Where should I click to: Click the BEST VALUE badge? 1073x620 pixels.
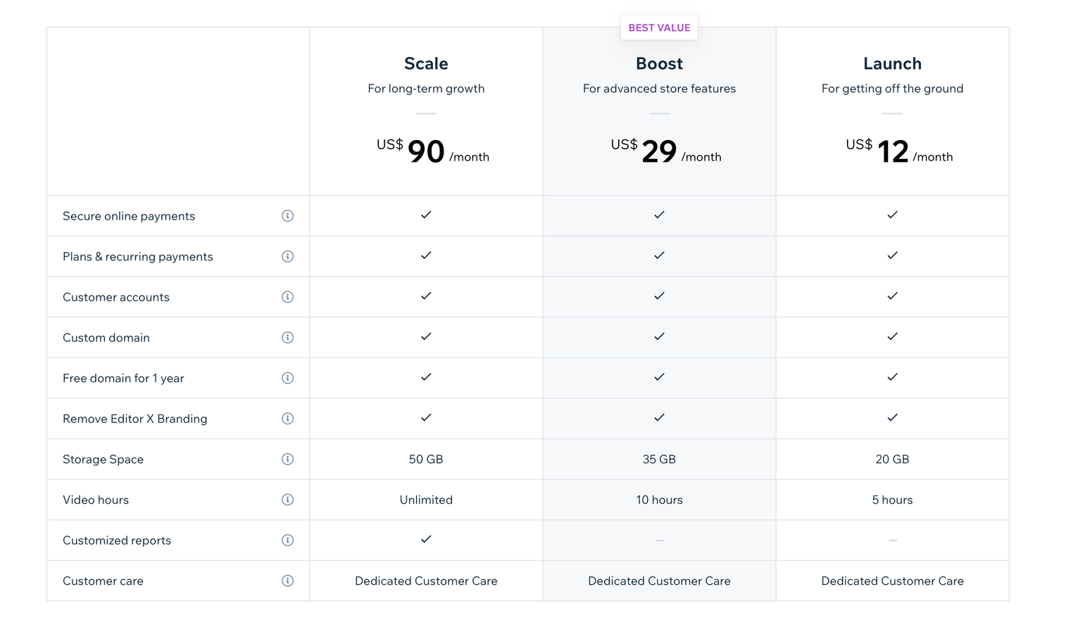pyautogui.click(x=659, y=27)
